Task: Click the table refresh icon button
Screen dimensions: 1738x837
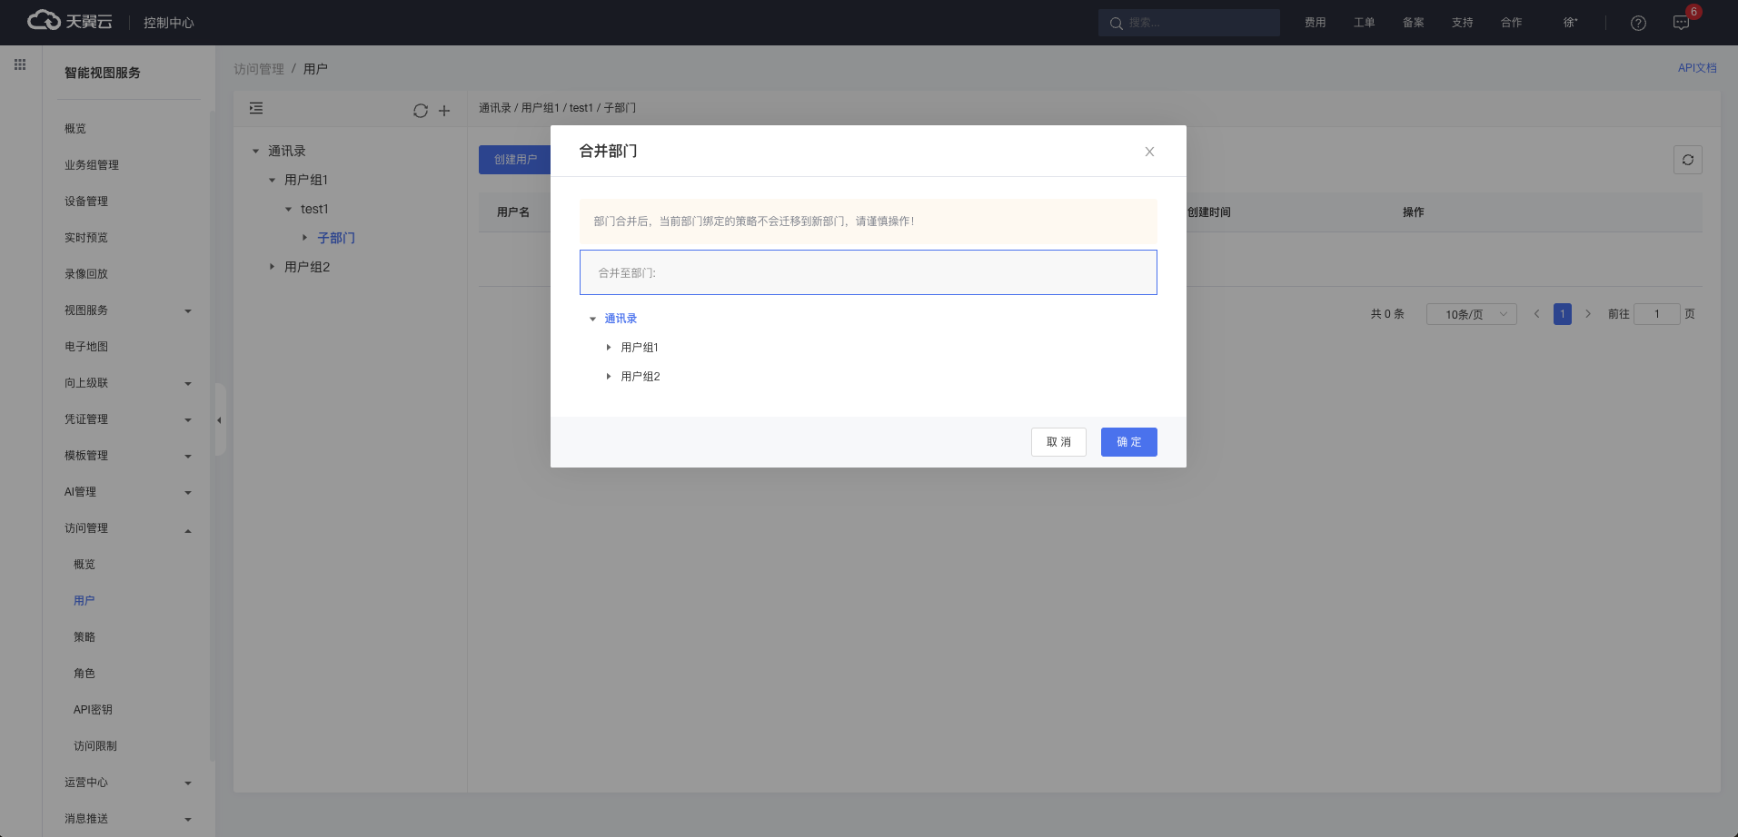Action: click(1687, 160)
